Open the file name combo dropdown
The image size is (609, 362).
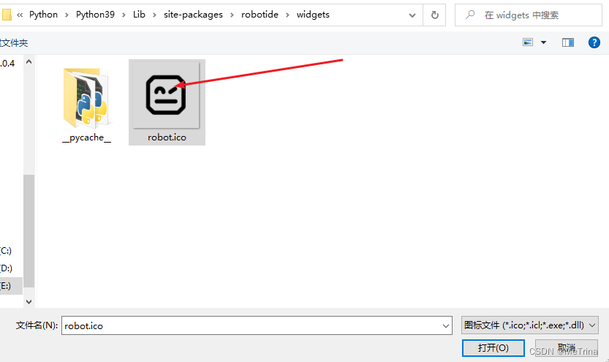tap(446, 326)
